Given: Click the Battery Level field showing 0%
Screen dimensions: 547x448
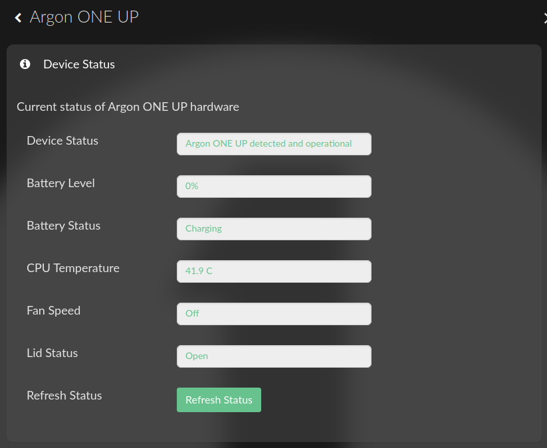Looking at the screenshot, I should 274,187.
